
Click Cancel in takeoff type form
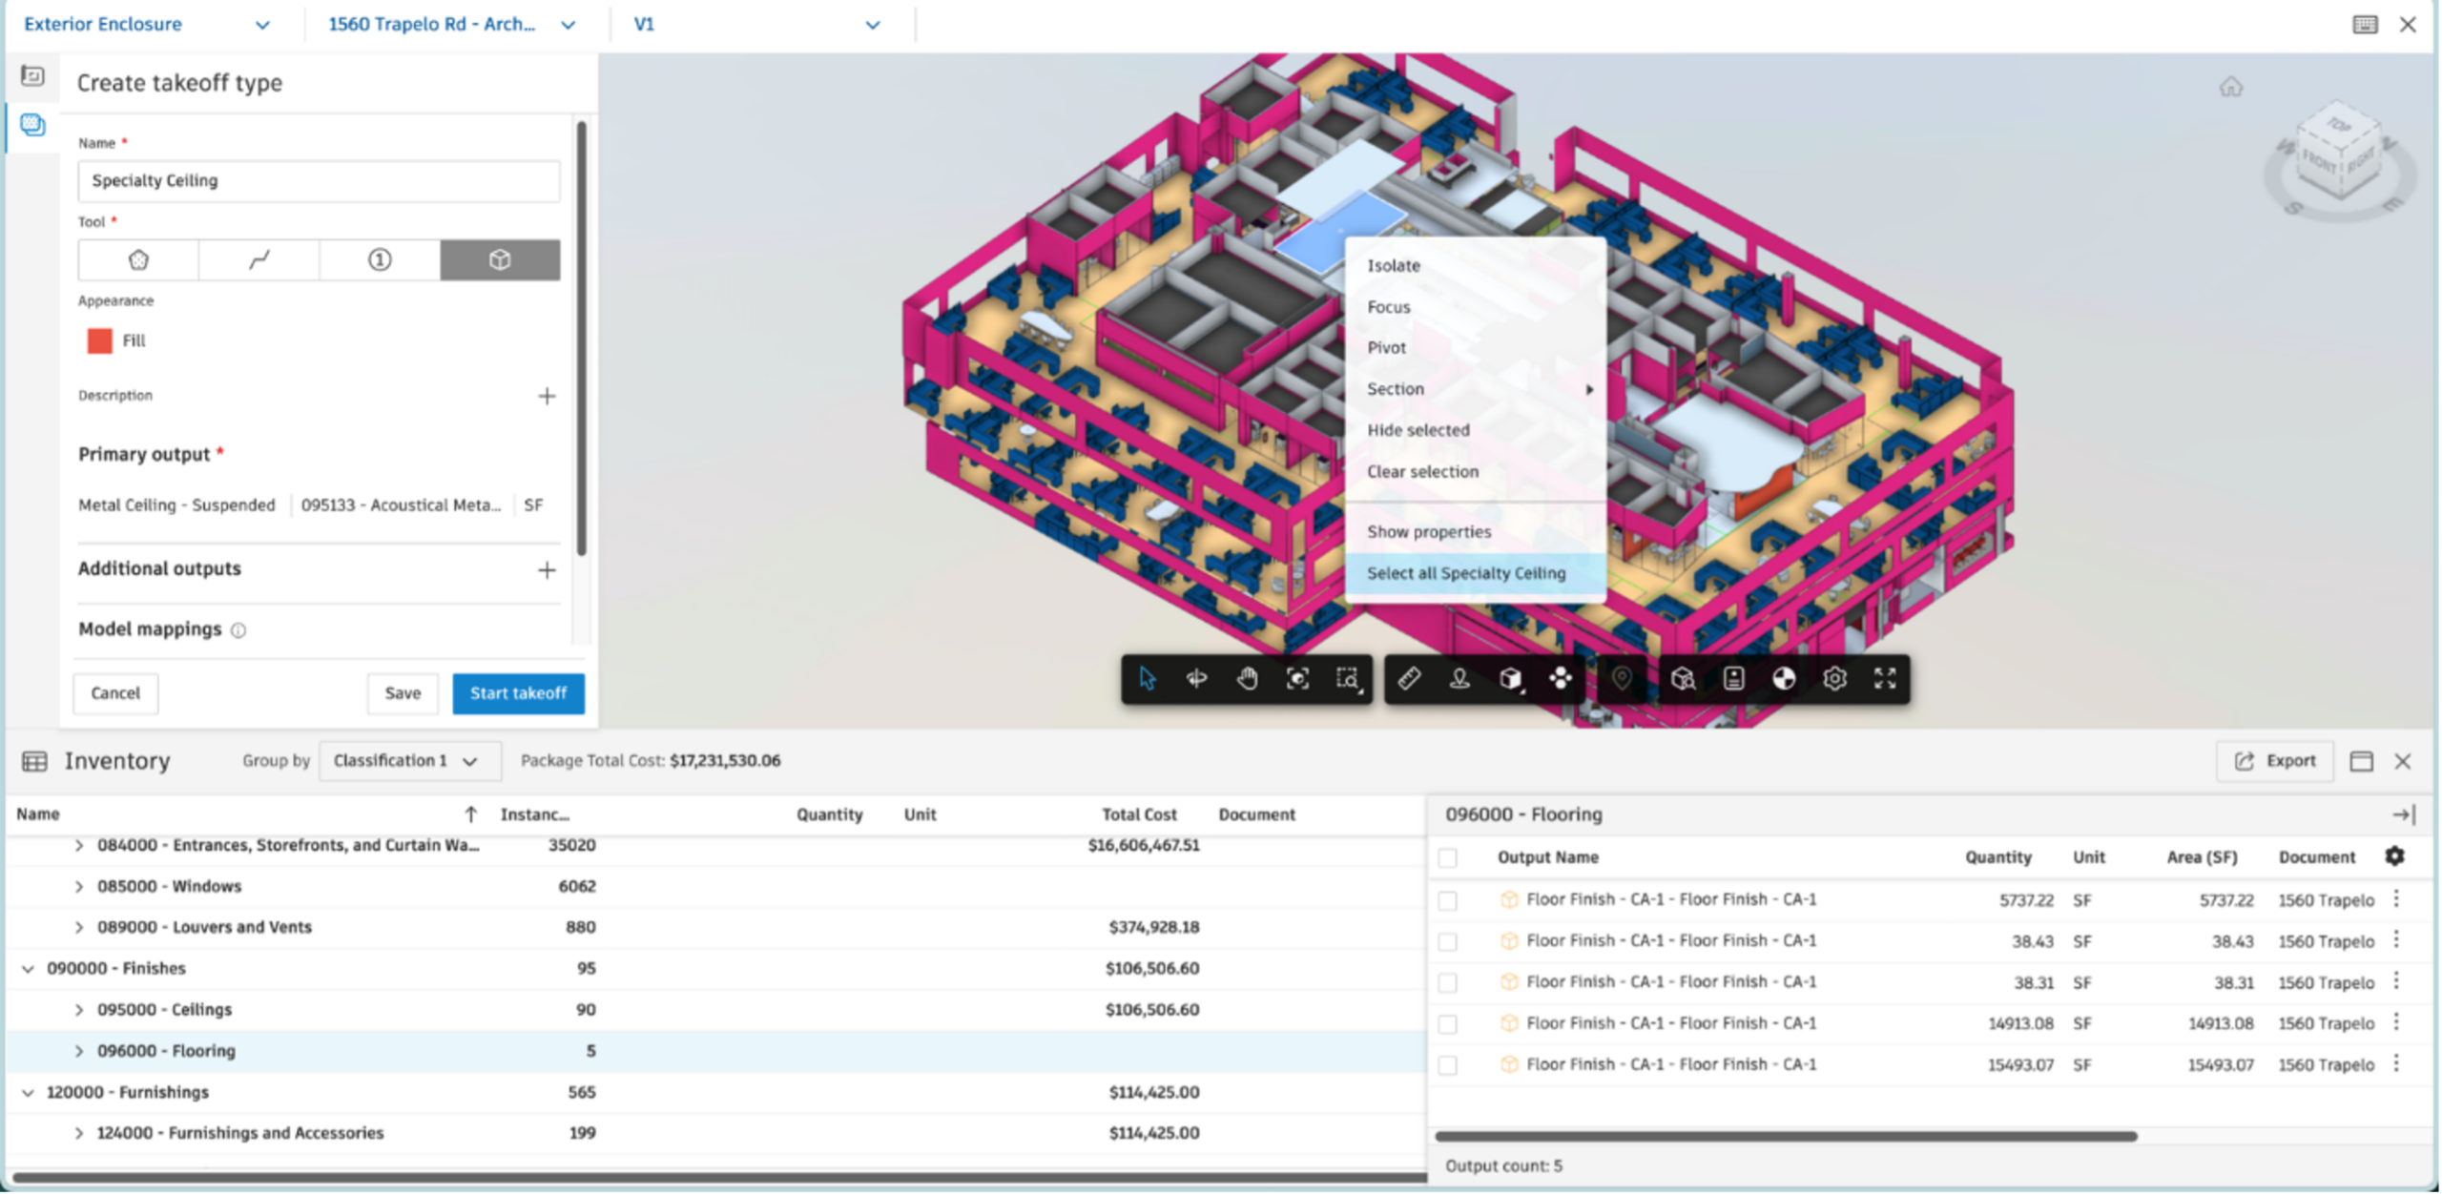115,693
